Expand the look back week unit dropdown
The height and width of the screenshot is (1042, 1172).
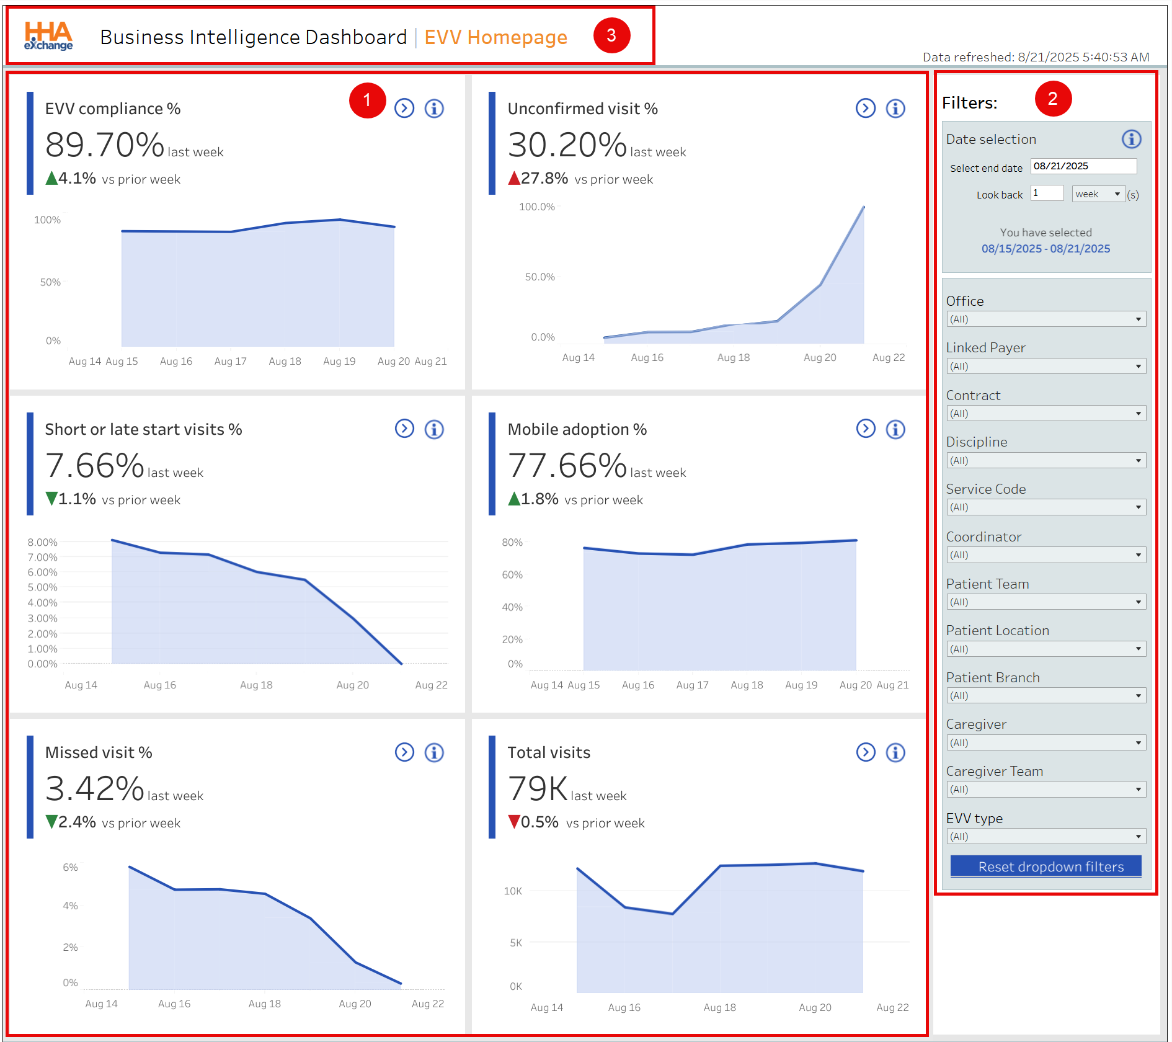[x=1098, y=194]
